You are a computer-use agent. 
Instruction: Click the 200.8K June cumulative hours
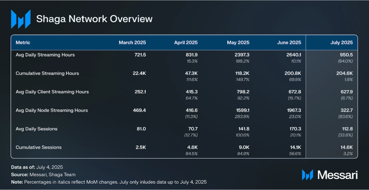point(293,74)
